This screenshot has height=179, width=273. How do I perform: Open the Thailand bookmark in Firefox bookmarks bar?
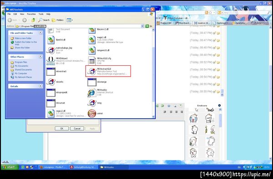coord(165,23)
